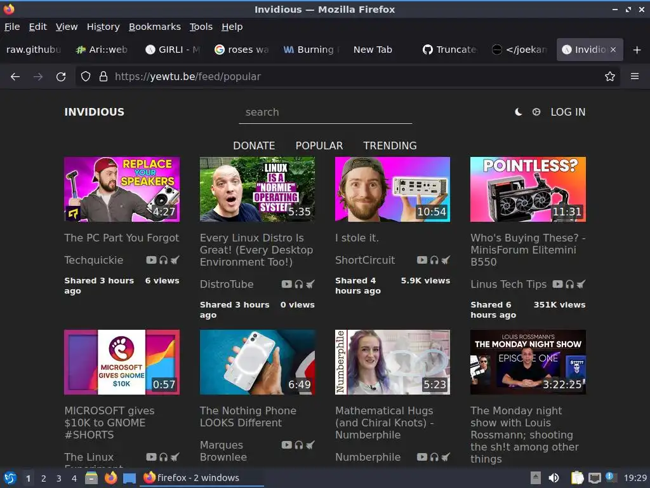650x488 pixels.
Task: View site security padlock info
Action: click(103, 76)
